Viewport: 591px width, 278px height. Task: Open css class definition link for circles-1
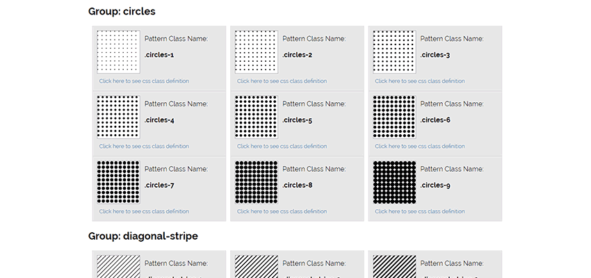[x=144, y=81]
